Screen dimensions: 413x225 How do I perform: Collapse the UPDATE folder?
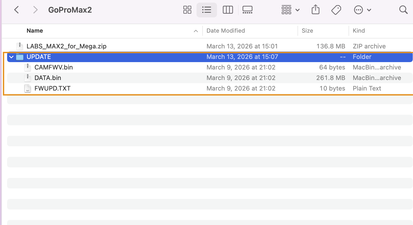coord(11,57)
